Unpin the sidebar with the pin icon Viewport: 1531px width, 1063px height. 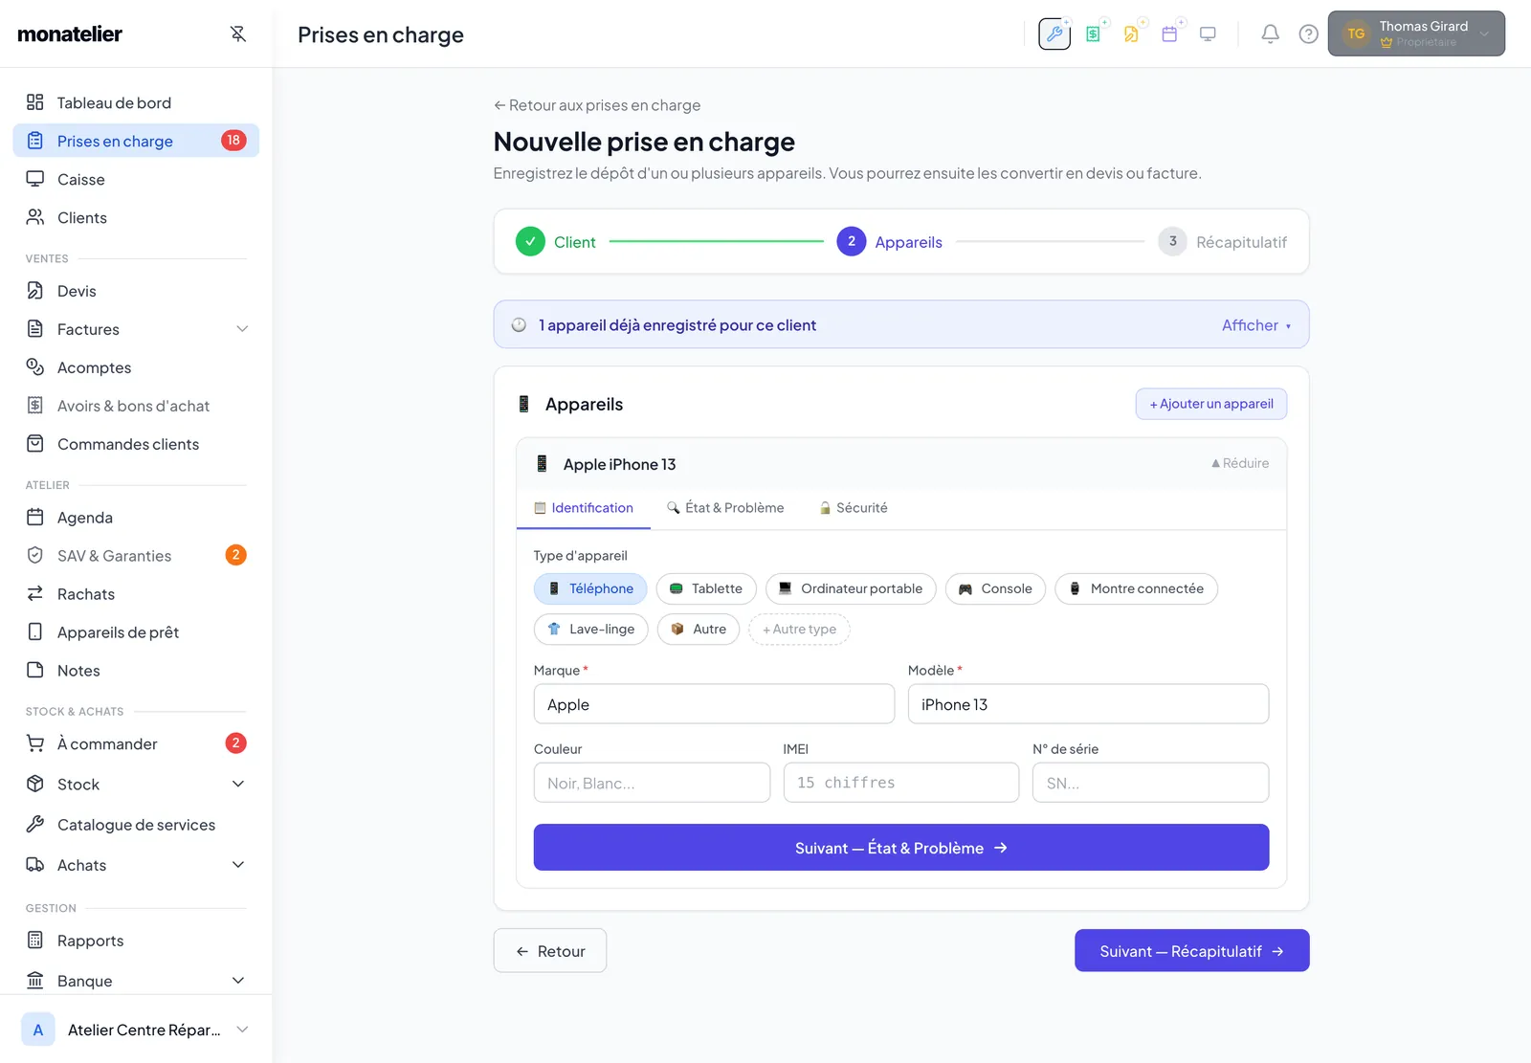[x=238, y=34]
